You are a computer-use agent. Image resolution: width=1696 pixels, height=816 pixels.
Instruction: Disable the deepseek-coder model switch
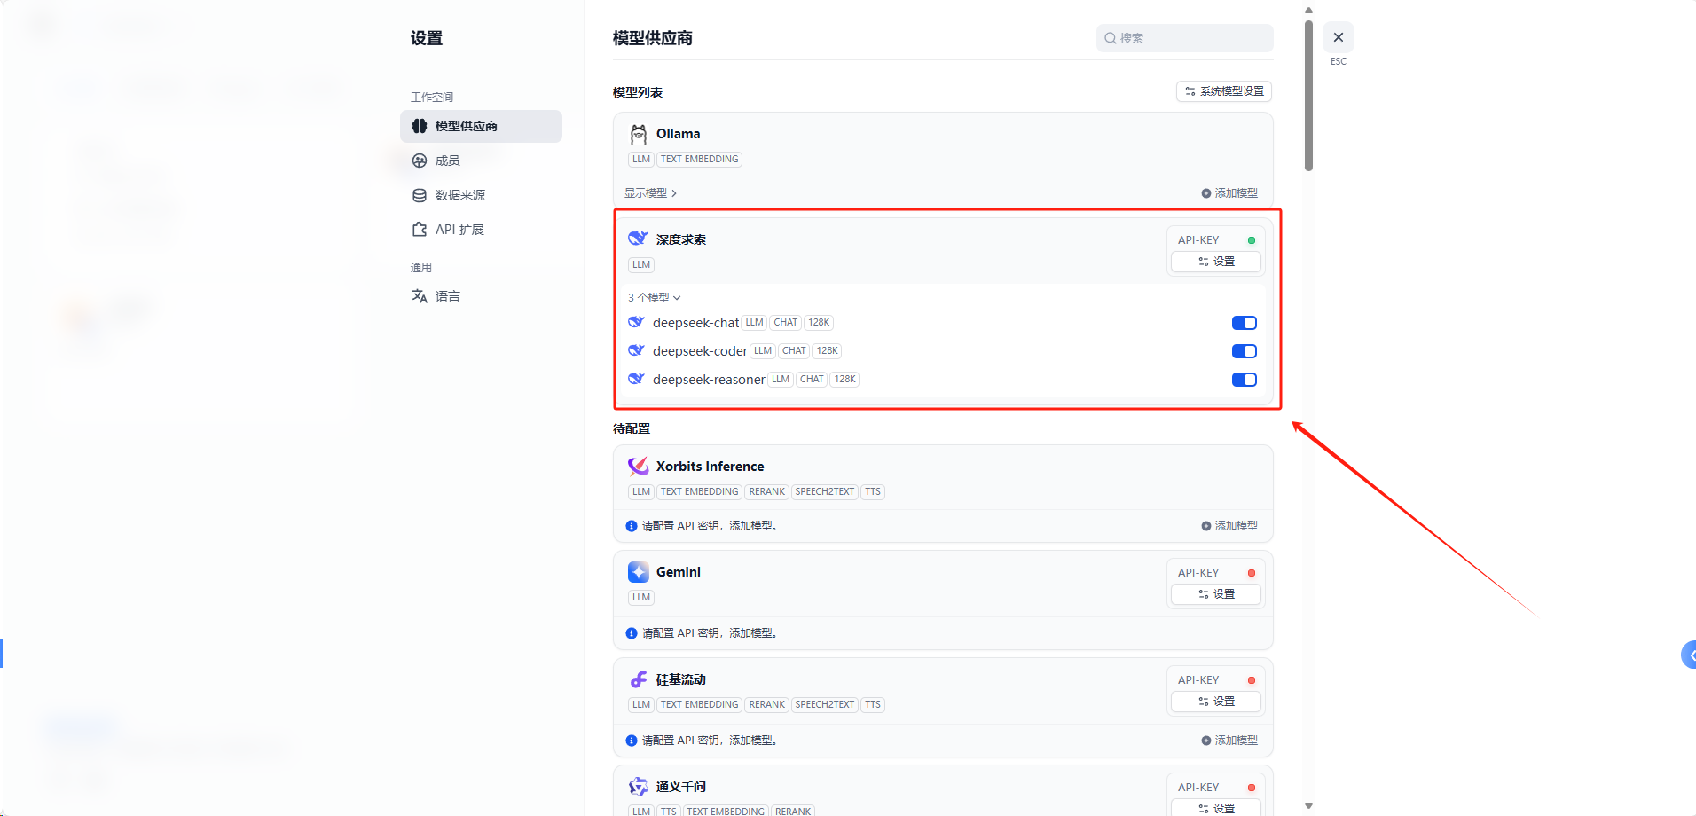point(1245,351)
